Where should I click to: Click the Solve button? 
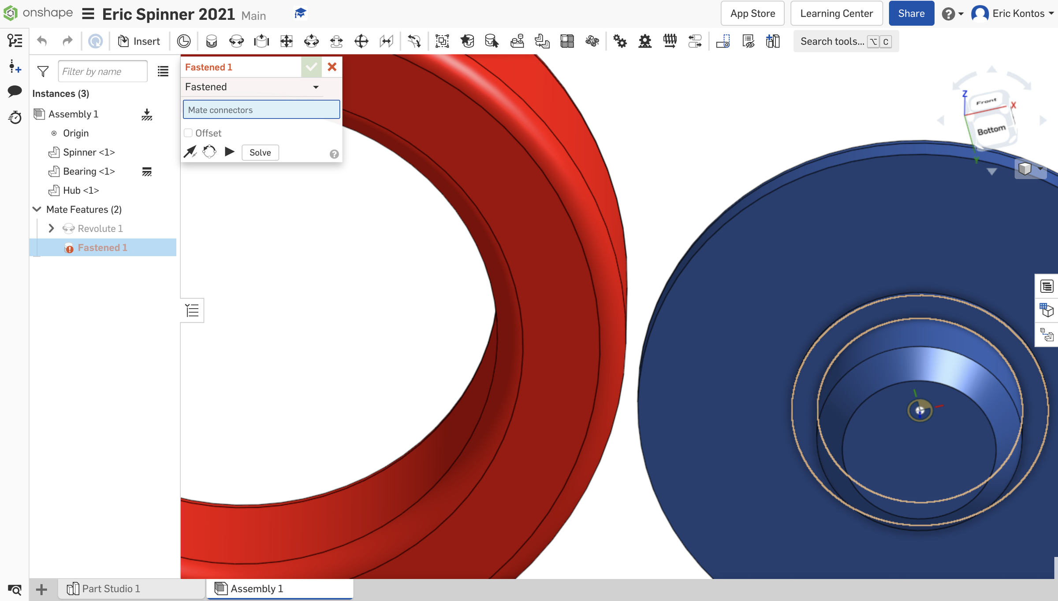coord(260,152)
